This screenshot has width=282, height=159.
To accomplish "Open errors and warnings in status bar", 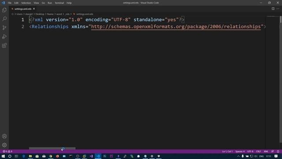I will tap(7, 151).
